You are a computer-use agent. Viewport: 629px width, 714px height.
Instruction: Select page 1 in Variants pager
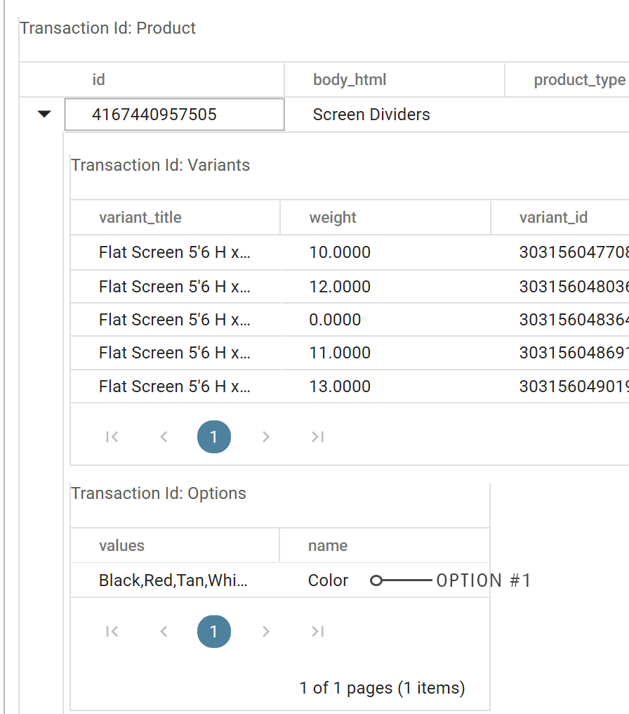click(214, 437)
